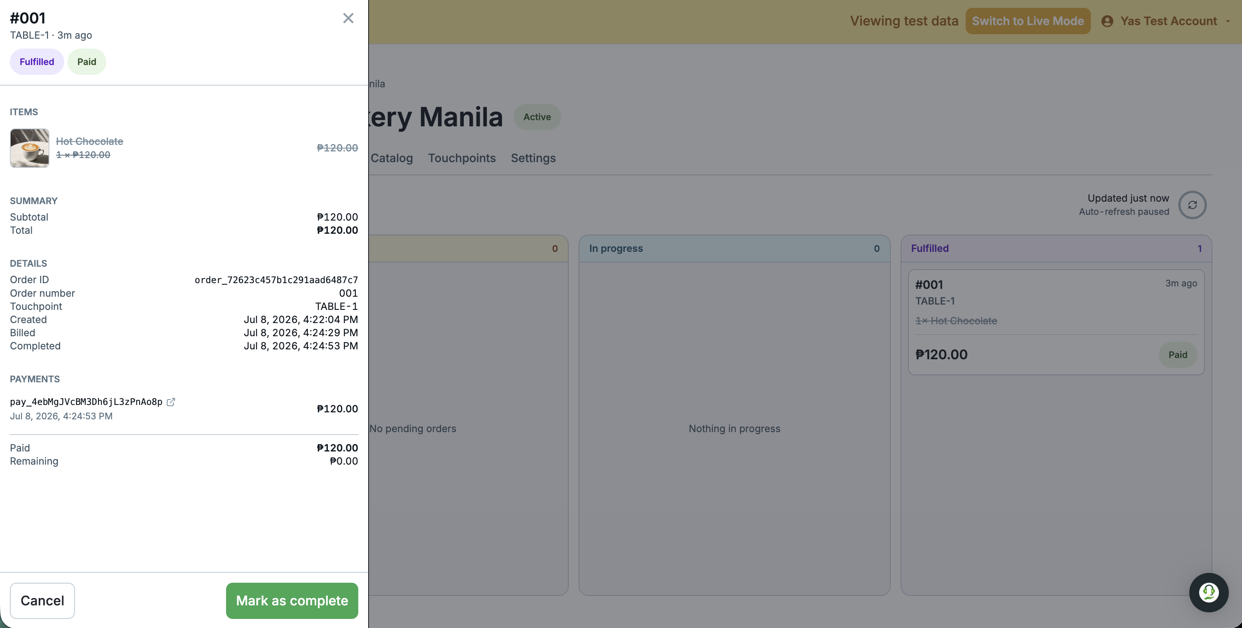Image resolution: width=1242 pixels, height=628 pixels.
Task: Open the Catalog tab
Action: (392, 158)
